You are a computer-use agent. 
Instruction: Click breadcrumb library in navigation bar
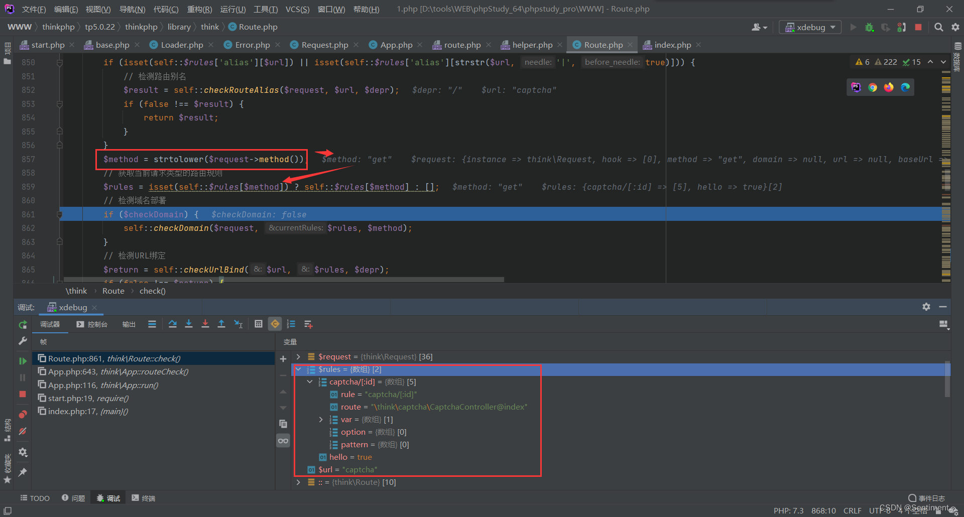pos(179,27)
